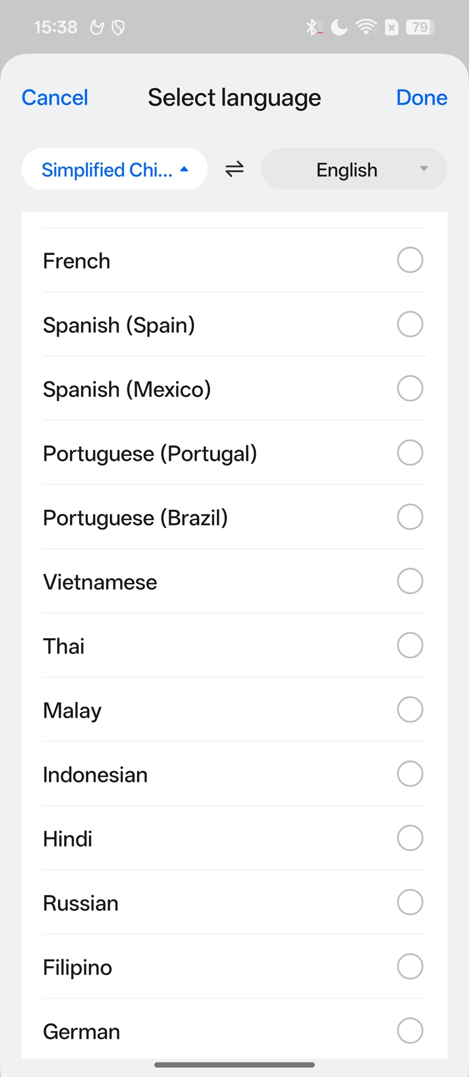
Task: Select the French radio button
Action: [x=410, y=260]
